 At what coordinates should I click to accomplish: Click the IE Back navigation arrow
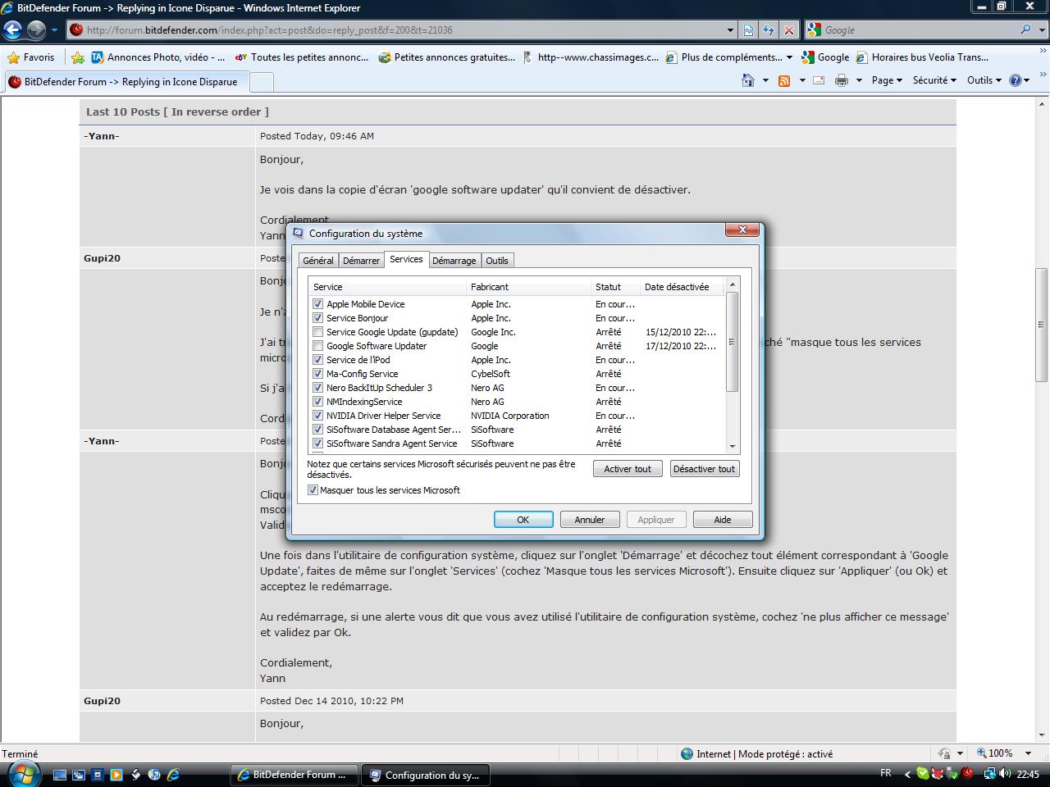click(x=12, y=30)
